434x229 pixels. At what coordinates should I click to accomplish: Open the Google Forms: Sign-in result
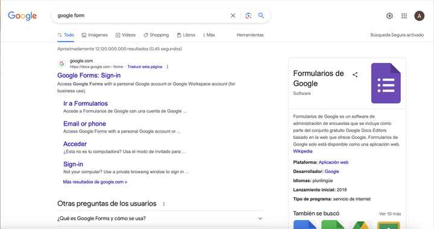point(89,75)
